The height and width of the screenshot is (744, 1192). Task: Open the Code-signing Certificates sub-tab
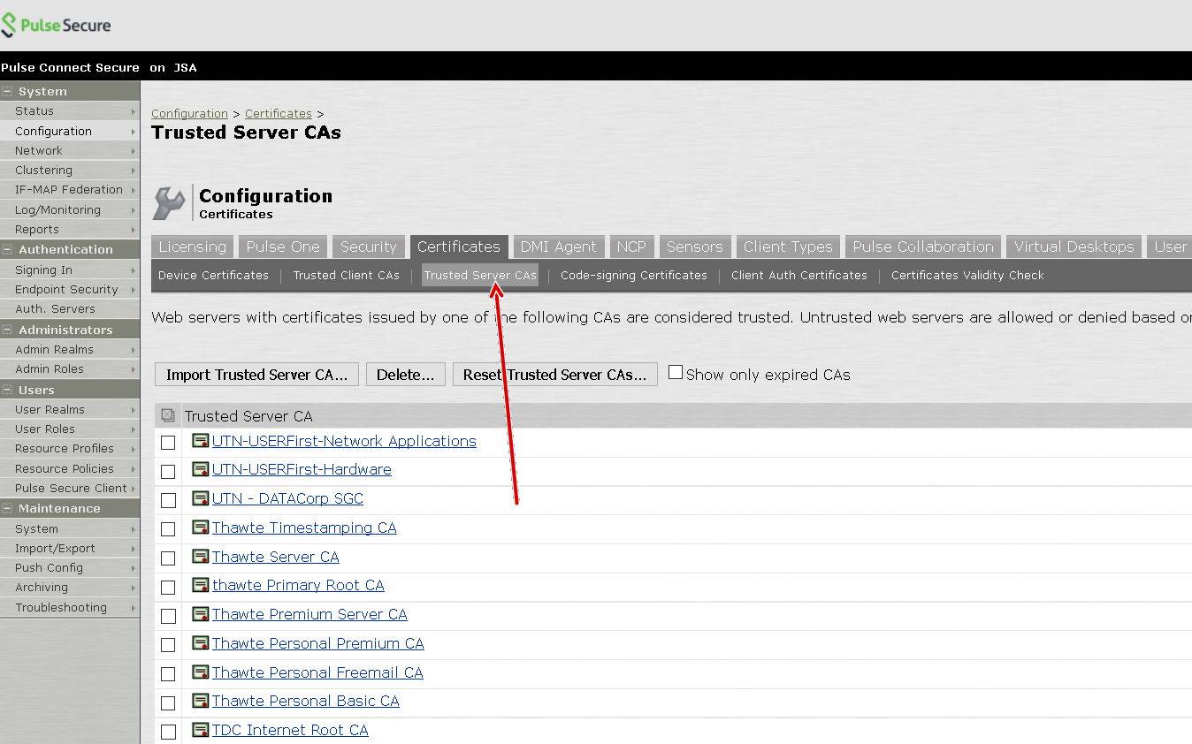point(633,275)
